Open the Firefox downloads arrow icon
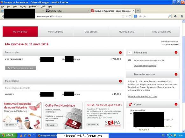The width and height of the screenshot is (185, 138). coord(175,16)
